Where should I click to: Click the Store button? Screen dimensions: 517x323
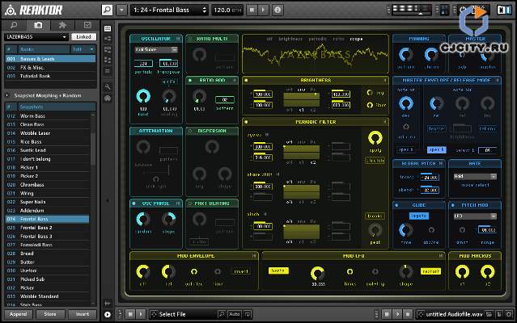coord(50,314)
